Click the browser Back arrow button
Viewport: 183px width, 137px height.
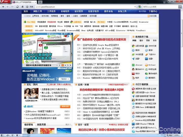3,7
